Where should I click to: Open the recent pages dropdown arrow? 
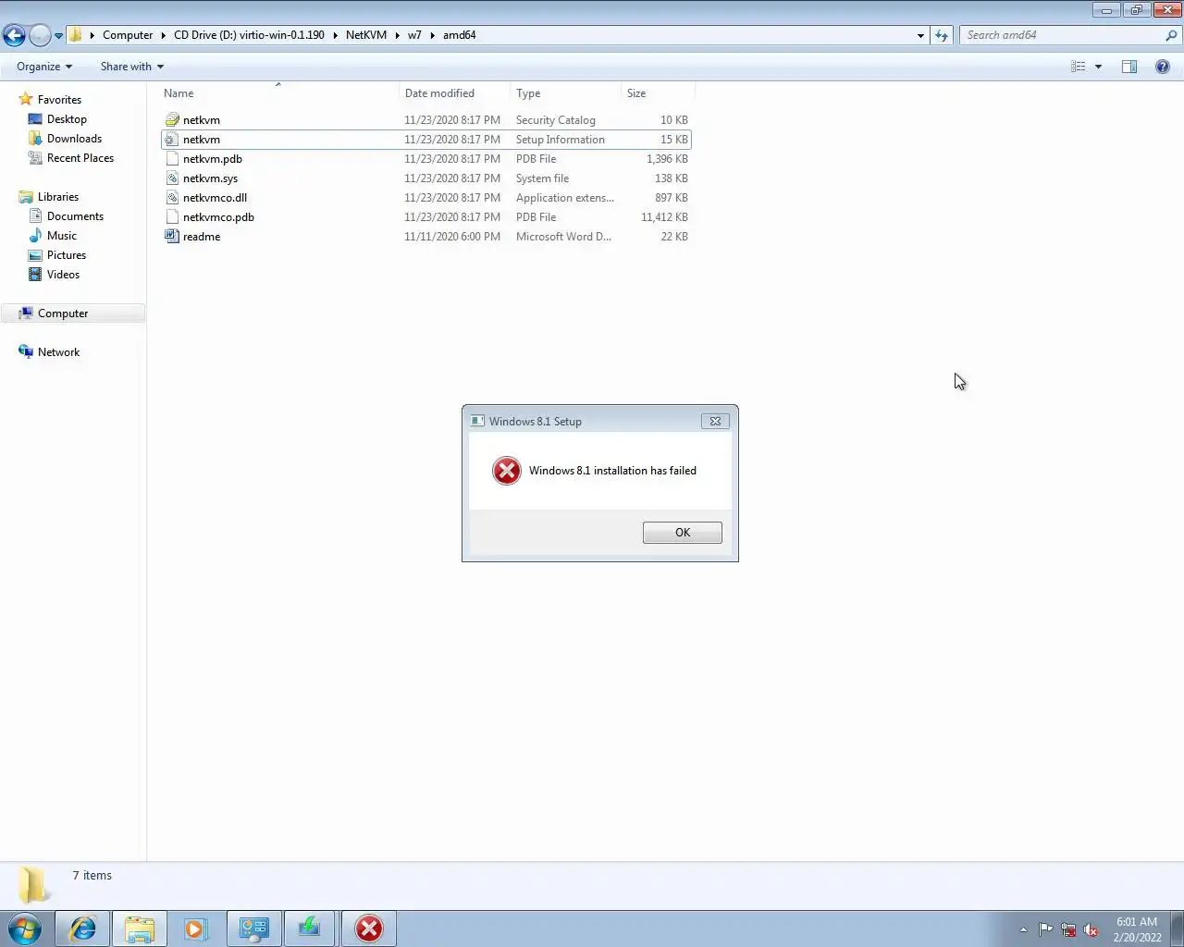[x=58, y=36]
